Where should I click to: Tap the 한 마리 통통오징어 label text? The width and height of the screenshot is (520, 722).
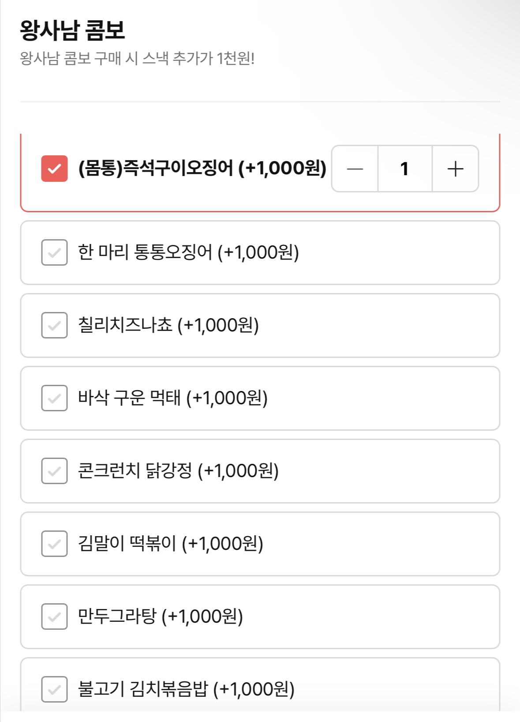pos(188,252)
